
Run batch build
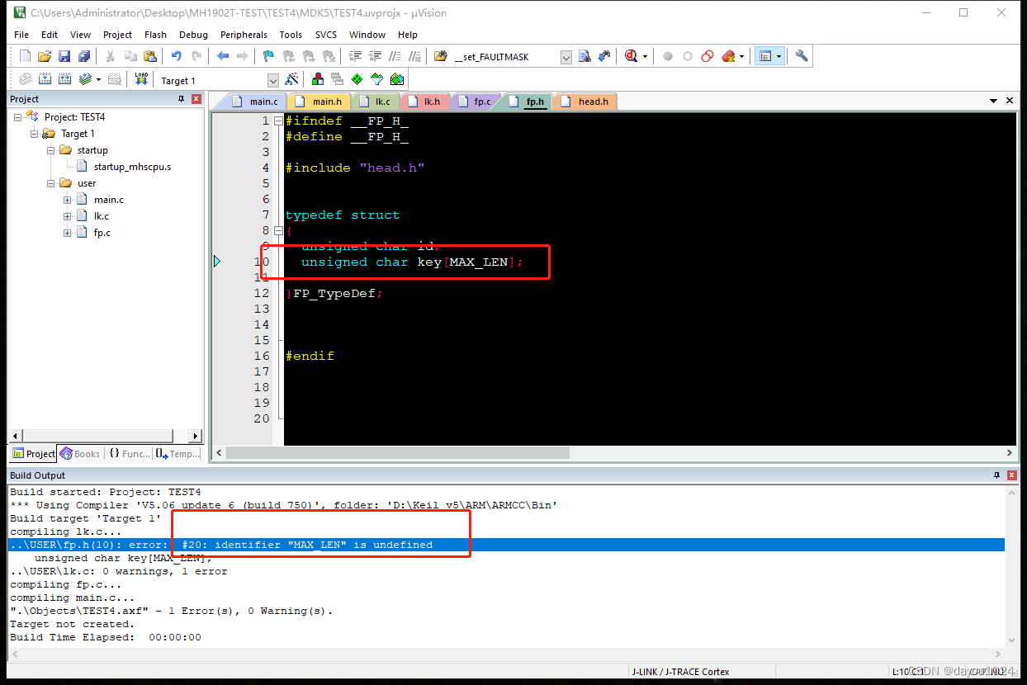coord(86,79)
